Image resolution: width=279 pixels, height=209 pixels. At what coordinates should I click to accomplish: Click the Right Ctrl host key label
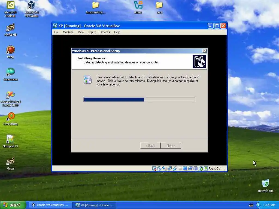[215, 168]
